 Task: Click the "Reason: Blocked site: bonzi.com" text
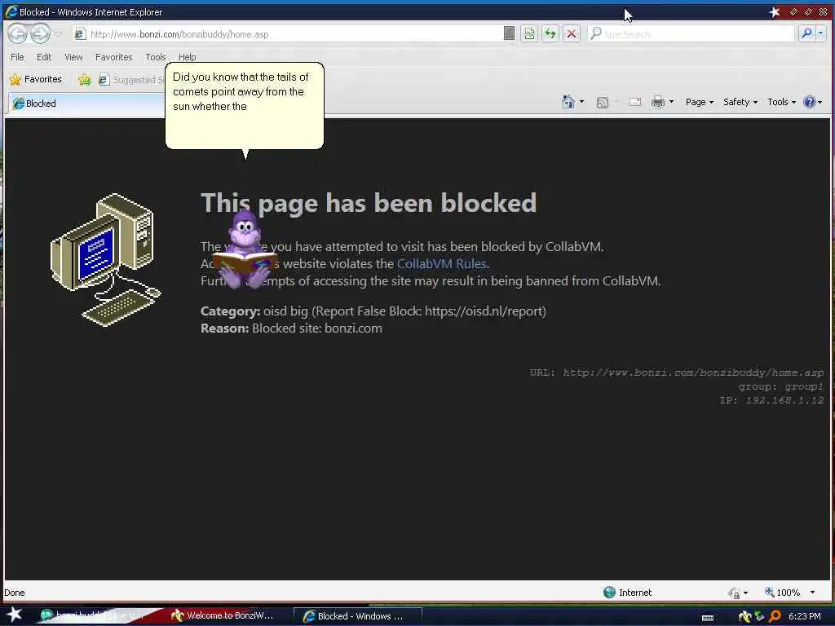tap(291, 328)
